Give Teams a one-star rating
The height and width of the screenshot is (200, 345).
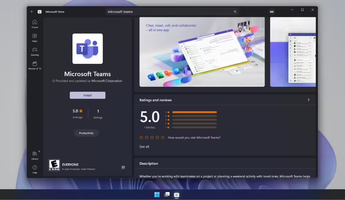tap(141, 137)
